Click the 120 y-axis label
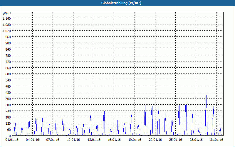This screenshot has width=235, height=147. 8,123
